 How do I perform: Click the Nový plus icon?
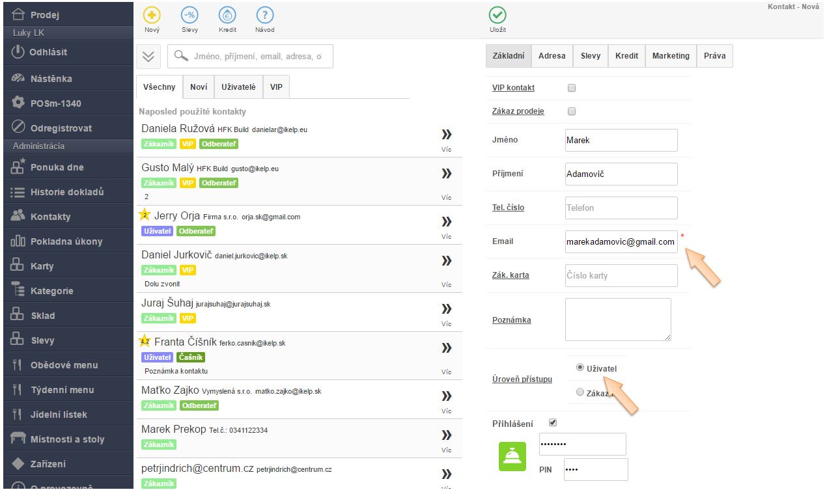151,16
